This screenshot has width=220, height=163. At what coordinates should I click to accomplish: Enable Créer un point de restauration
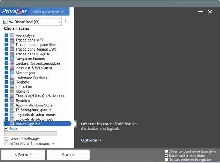[x=167, y=151]
